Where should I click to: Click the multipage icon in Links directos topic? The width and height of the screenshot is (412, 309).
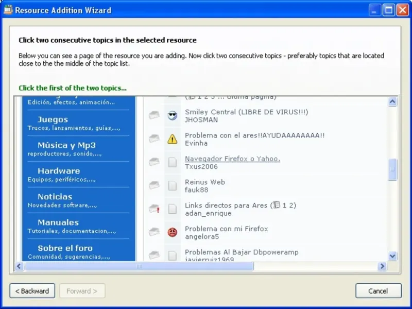(x=276, y=205)
